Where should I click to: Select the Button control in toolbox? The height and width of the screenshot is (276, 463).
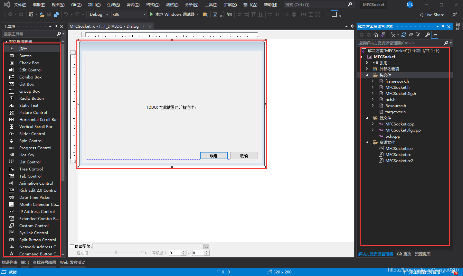pyautogui.click(x=32, y=56)
